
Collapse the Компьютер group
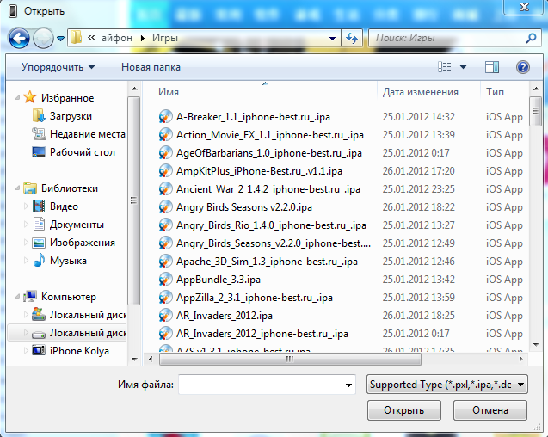tap(17, 297)
